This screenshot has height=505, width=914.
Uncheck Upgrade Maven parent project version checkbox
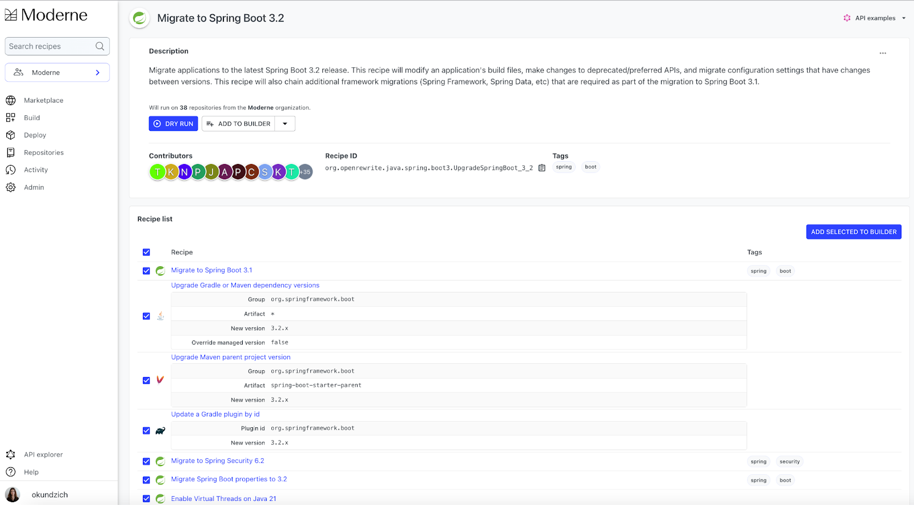[x=146, y=380]
